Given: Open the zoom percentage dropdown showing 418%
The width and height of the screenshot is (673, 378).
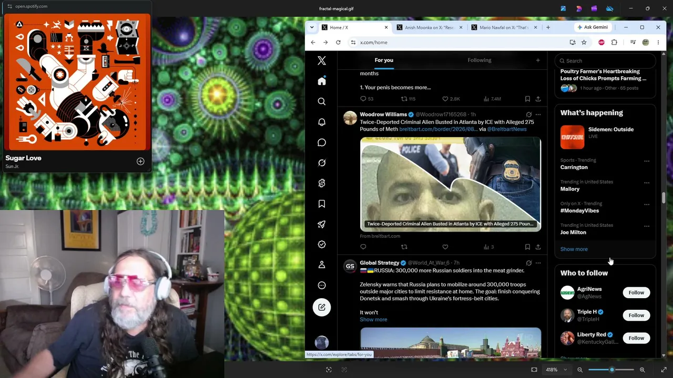Looking at the screenshot, I should click(556, 370).
